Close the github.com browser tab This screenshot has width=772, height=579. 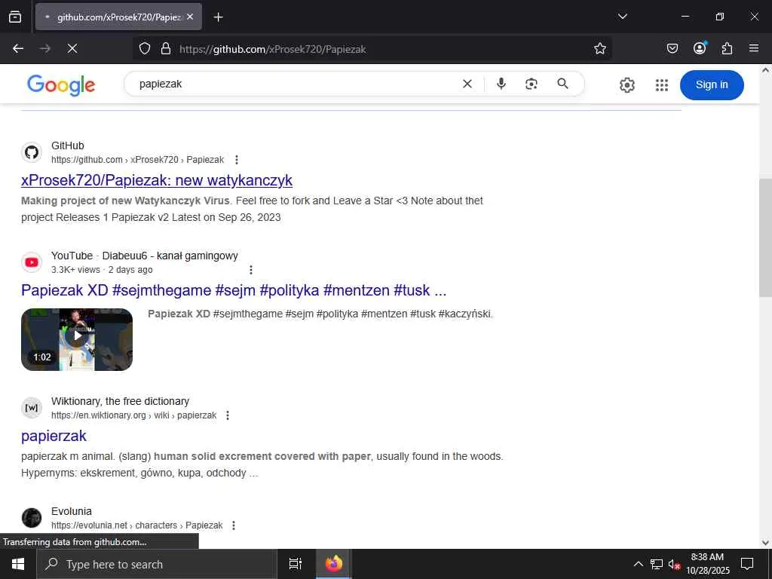pos(190,17)
